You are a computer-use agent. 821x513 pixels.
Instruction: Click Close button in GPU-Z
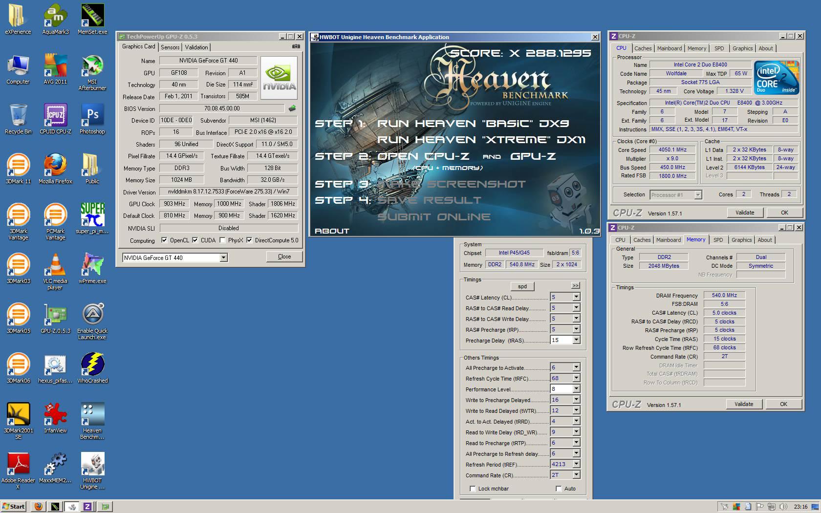point(284,256)
